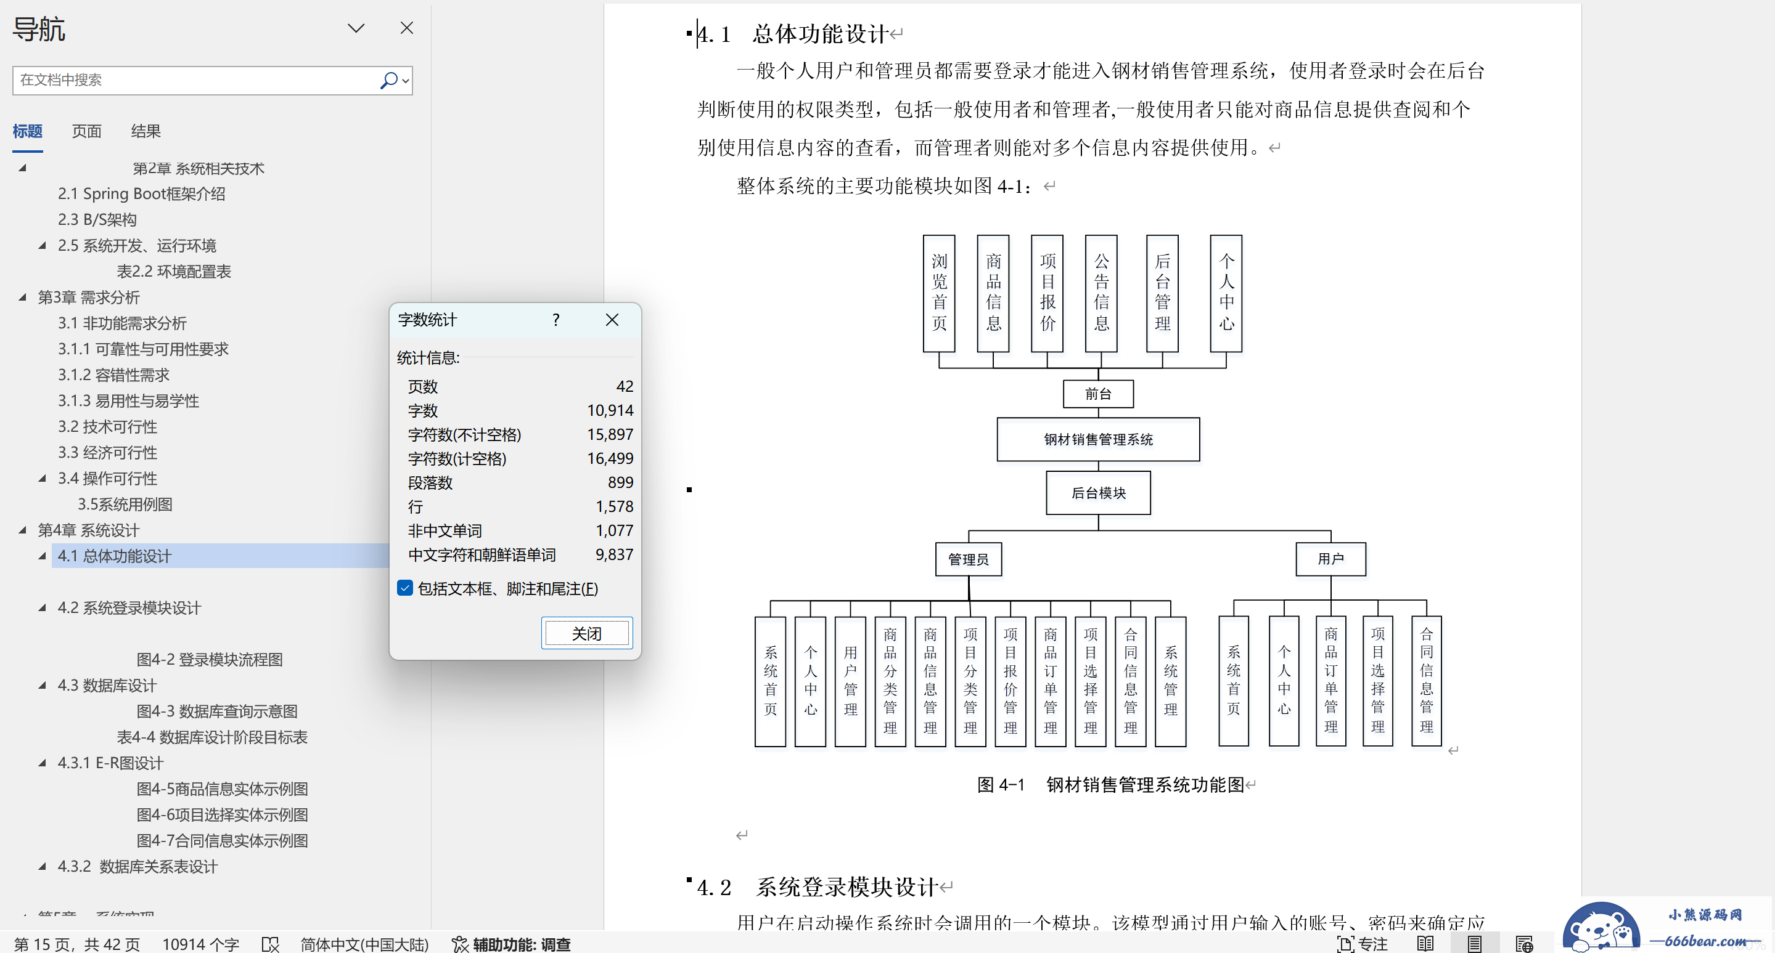
Task: Click the 钢材销售管理系统 box in diagram
Action: pos(1098,439)
